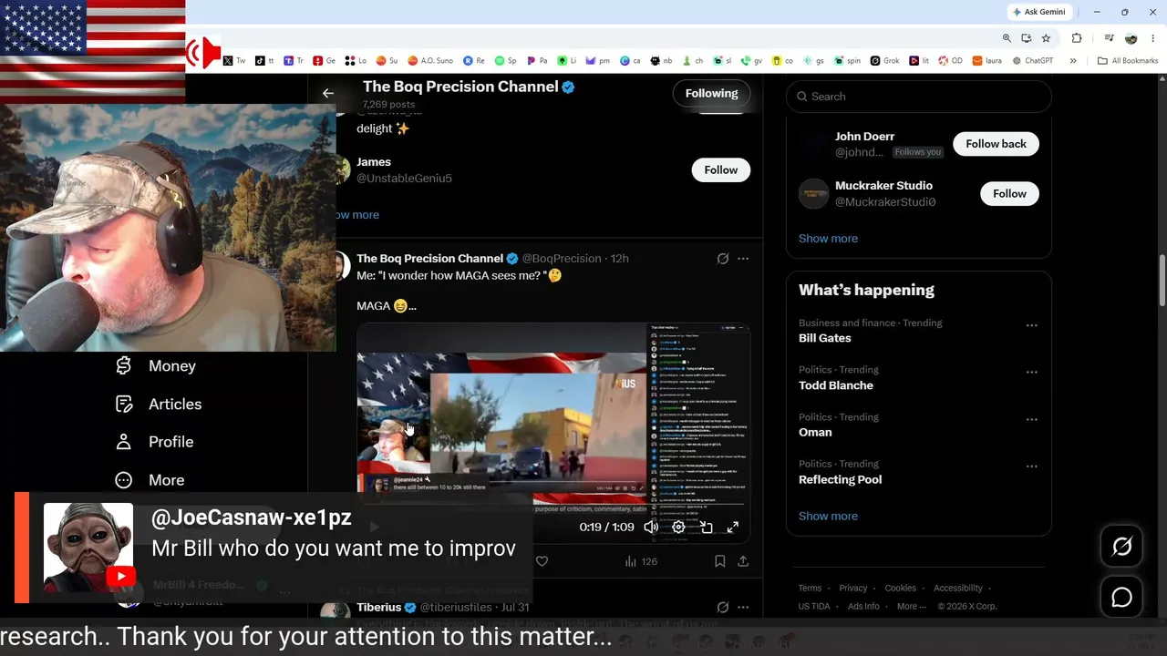Like the MAGA video post
1167x656 pixels.
point(542,561)
